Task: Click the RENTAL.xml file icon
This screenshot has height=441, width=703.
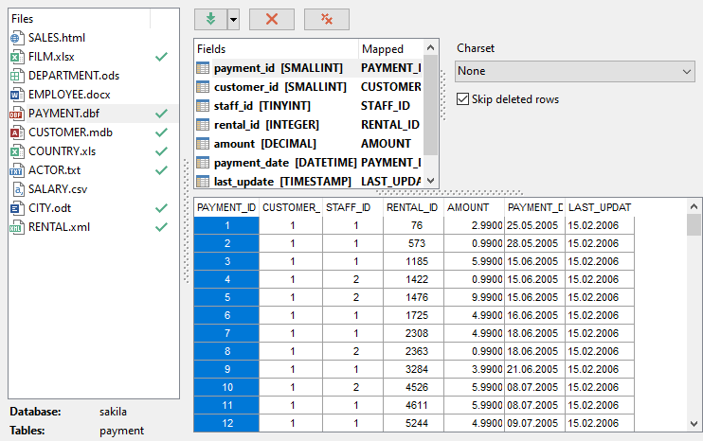Action: point(16,227)
